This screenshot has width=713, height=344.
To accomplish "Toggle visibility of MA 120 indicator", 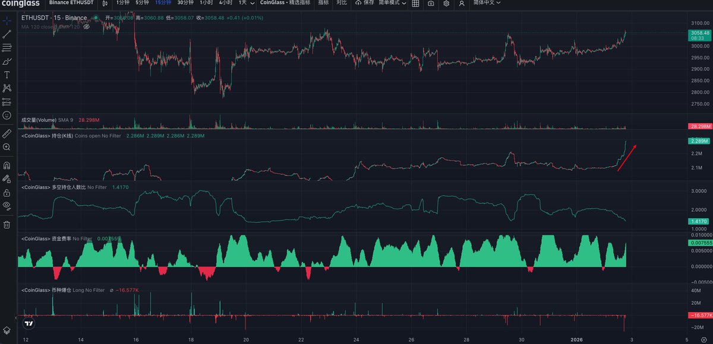I will click(x=86, y=27).
